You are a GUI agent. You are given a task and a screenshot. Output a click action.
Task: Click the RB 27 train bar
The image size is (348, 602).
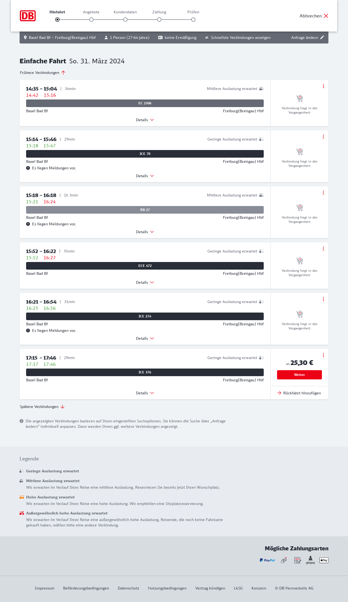point(145,210)
